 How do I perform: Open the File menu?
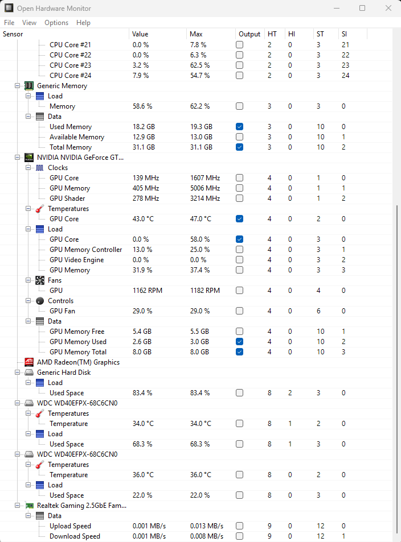9,23
